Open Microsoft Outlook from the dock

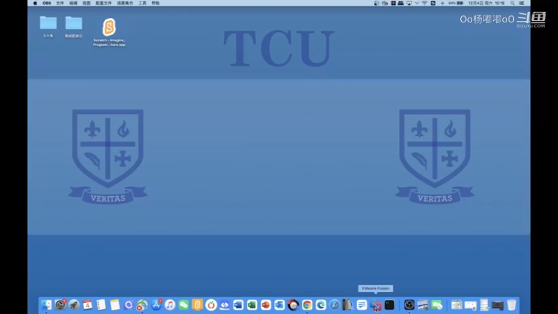coord(280,305)
